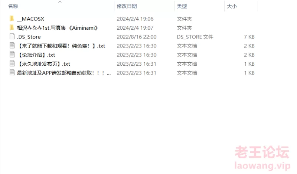
Task: Select the __MACOSX folder icon
Action: point(12,19)
